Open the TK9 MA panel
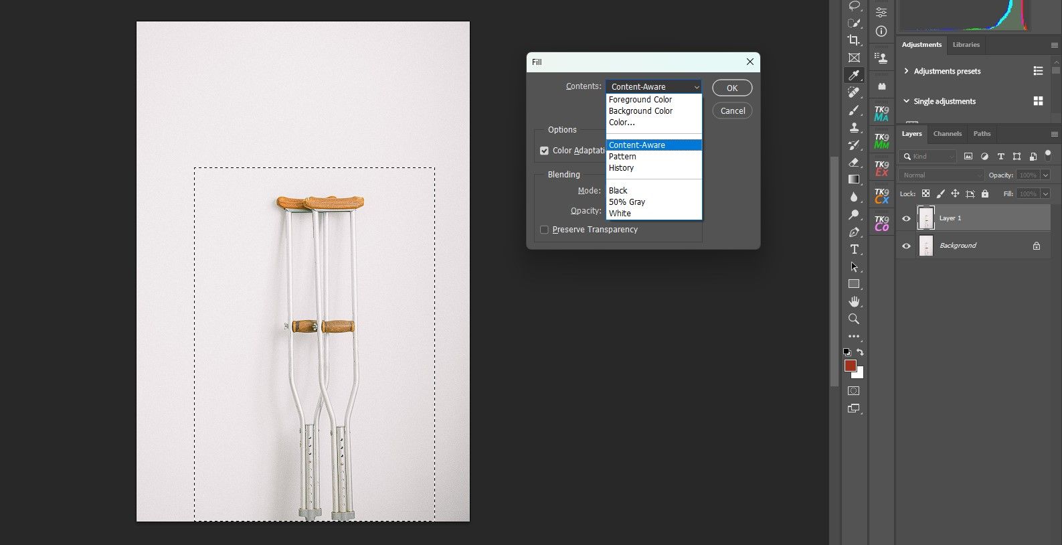This screenshot has height=545, width=1062. click(x=881, y=113)
